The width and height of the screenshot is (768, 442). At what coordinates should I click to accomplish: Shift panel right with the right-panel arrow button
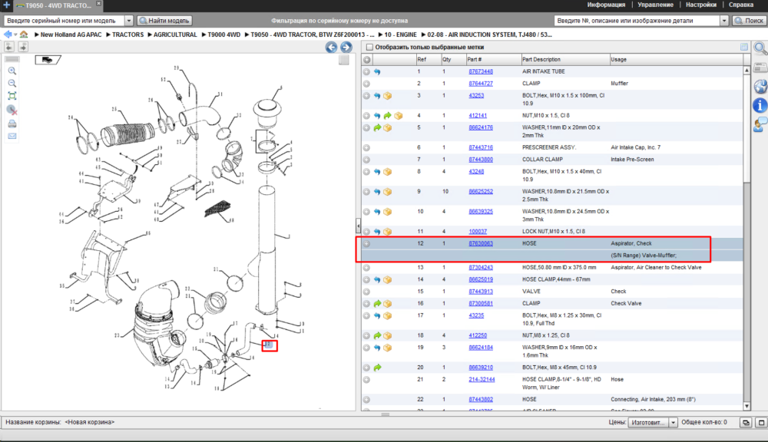(23, 47)
